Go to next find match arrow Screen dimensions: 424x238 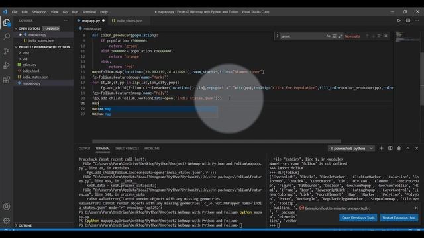(374, 36)
